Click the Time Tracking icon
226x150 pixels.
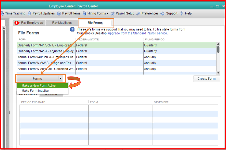3,14
